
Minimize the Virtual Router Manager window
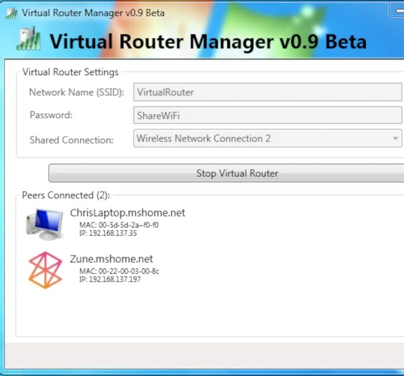tap(397, 11)
